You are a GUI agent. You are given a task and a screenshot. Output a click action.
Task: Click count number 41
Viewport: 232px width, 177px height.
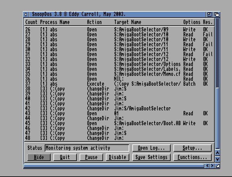click(x=28, y=104)
